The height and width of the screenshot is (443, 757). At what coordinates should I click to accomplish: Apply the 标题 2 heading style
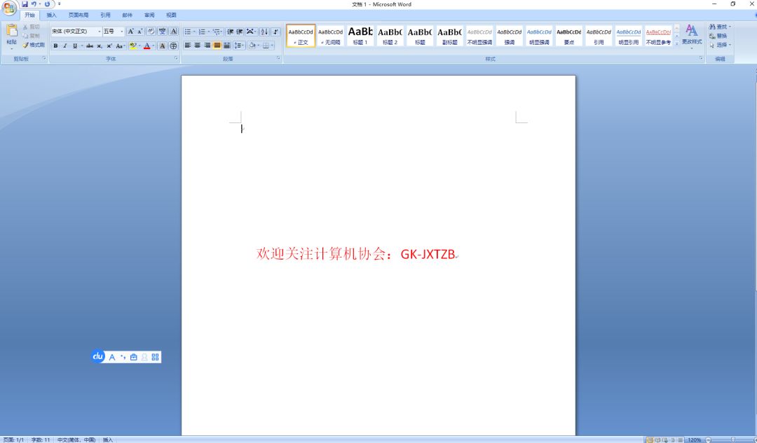(390, 36)
